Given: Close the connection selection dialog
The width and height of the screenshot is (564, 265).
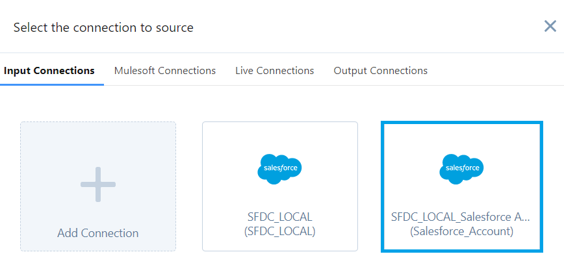Looking at the screenshot, I should click(550, 26).
